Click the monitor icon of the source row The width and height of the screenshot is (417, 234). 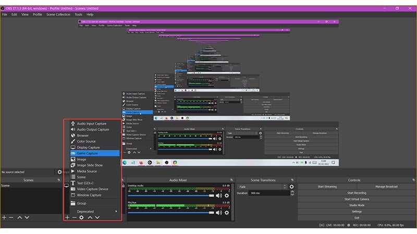click(x=67, y=186)
